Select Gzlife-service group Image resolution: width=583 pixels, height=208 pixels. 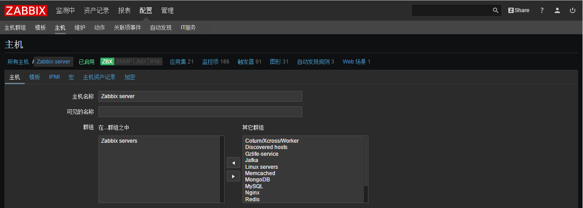click(262, 154)
